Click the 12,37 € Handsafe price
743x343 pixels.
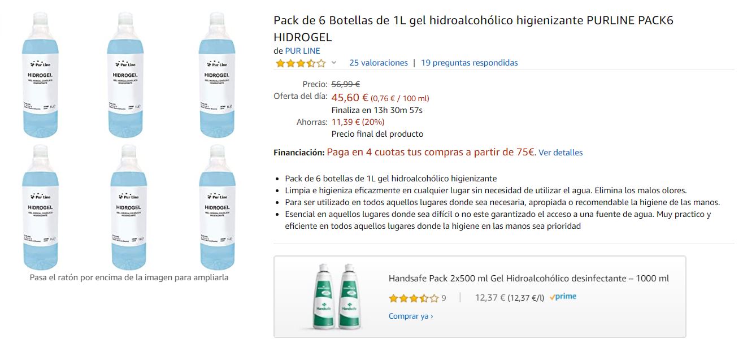click(490, 298)
